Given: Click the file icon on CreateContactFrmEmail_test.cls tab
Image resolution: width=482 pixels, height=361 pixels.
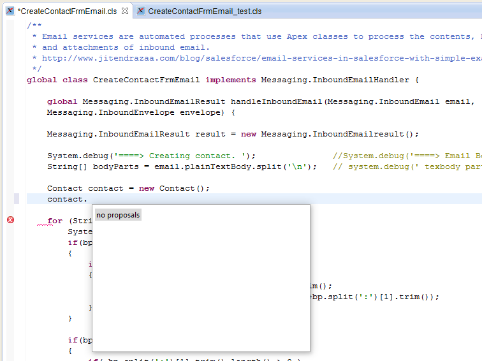Looking at the screenshot, I should [x=140, y=11].
